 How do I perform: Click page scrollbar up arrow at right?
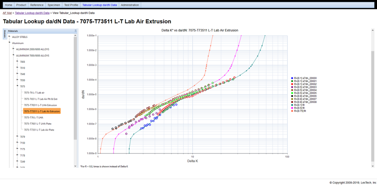[x=373, y=30]
